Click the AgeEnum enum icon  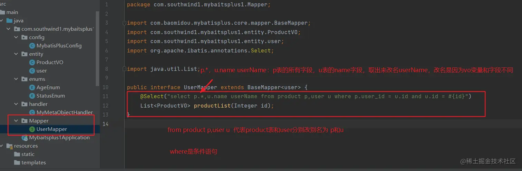click(x=32, y=87)
